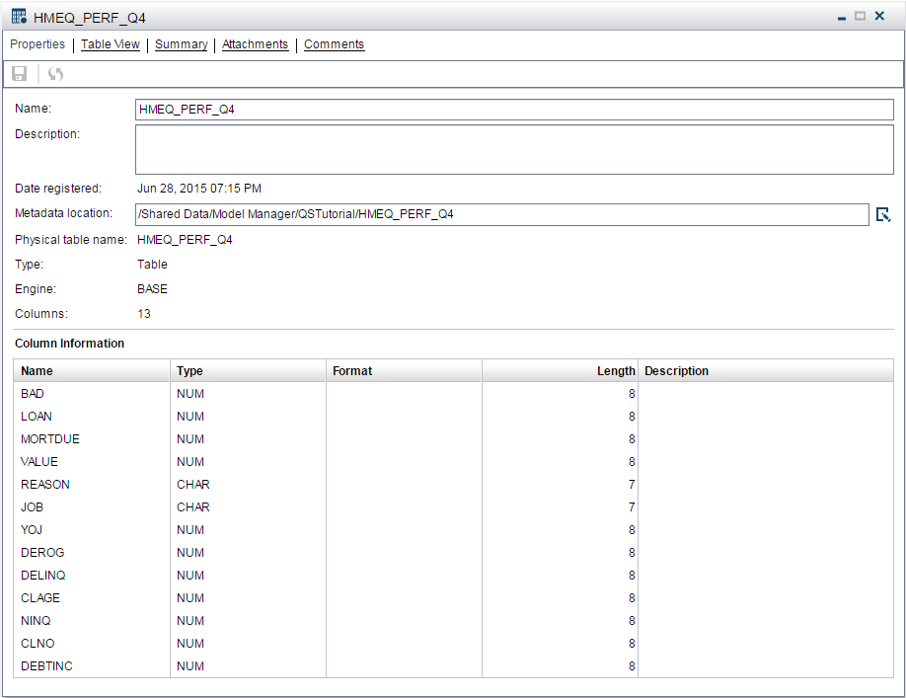Switch to the Table View tab
Viewport: 906px width, 698px height.
pyautogui.click(x=110, y=44)
